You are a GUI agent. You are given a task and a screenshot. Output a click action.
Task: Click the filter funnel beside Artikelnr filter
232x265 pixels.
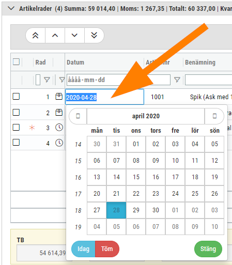pyautogui.click(x=177, y=80)
